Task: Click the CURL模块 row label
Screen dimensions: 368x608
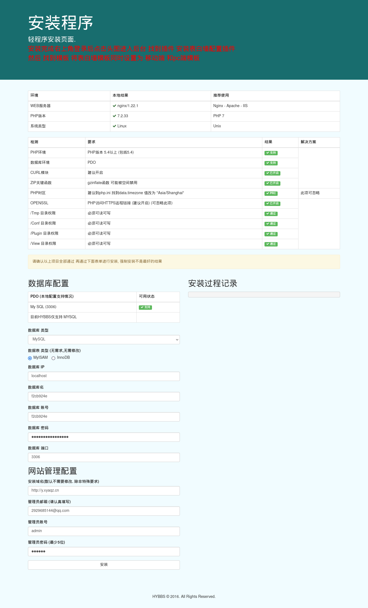Action: tap(39, 173)
